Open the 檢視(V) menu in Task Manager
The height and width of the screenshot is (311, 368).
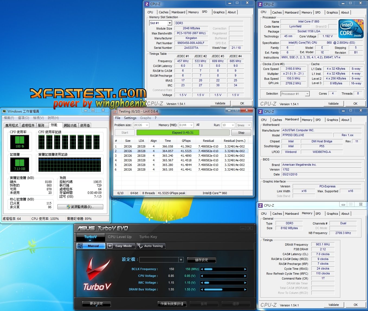pyautogui.click(x=38, y=118)
